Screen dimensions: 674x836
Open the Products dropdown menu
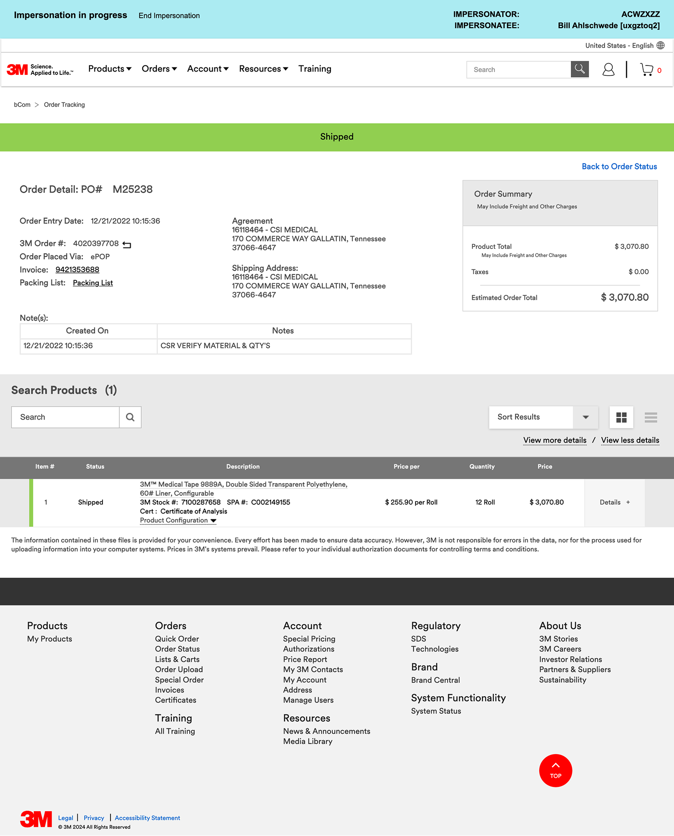110,69
